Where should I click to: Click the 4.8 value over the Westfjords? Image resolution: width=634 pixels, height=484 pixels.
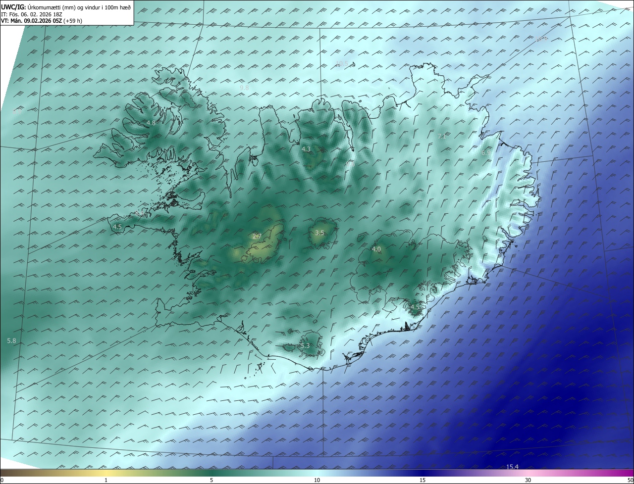coord(151,123)
